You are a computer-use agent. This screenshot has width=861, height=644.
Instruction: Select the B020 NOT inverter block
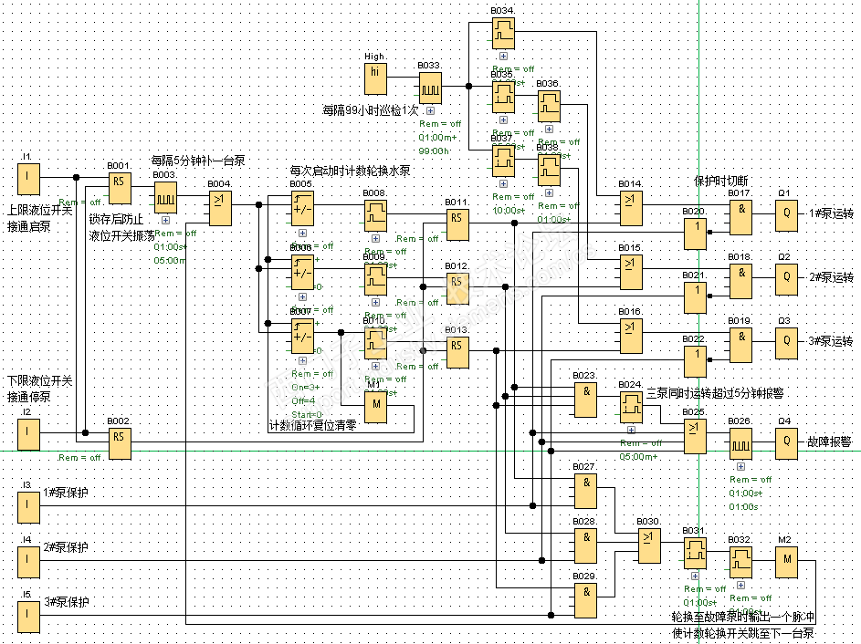coord(695,234)
